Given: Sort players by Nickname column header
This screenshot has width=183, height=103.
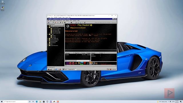Looking at the screenshot, I should [x=69, y=53].
